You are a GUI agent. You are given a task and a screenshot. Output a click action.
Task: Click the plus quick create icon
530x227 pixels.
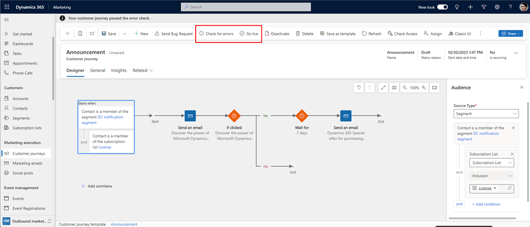(470, 7)
